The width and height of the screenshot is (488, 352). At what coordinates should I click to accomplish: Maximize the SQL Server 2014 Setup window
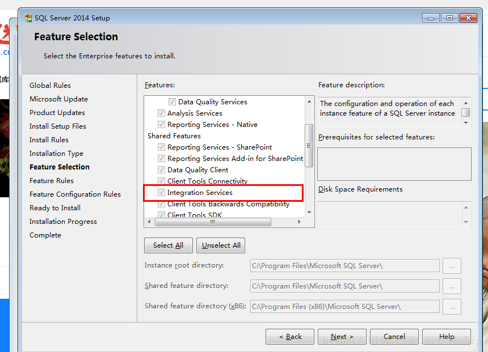[449, 18]
